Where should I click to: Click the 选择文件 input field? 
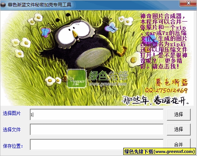click(x=97, y=130)
